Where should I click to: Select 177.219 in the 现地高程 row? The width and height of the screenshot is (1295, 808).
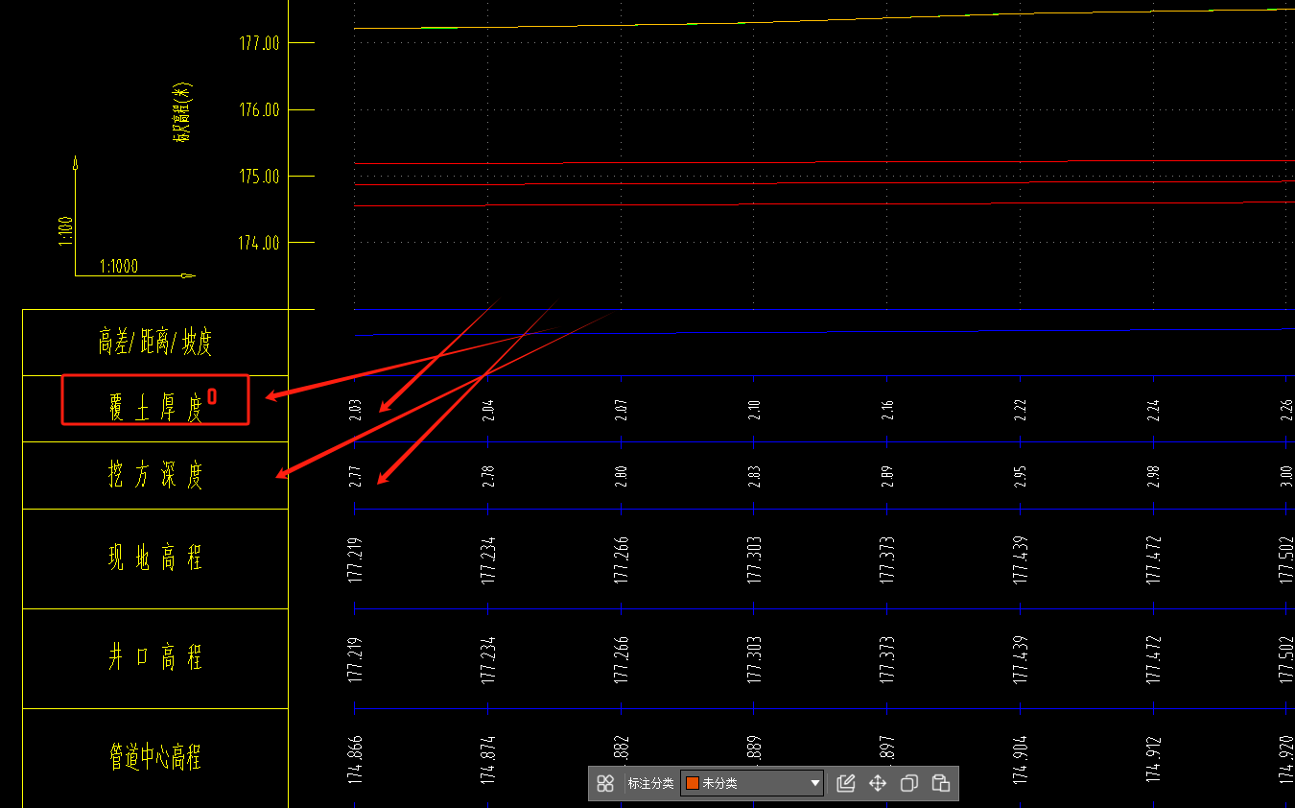click(x=355, y=559)
